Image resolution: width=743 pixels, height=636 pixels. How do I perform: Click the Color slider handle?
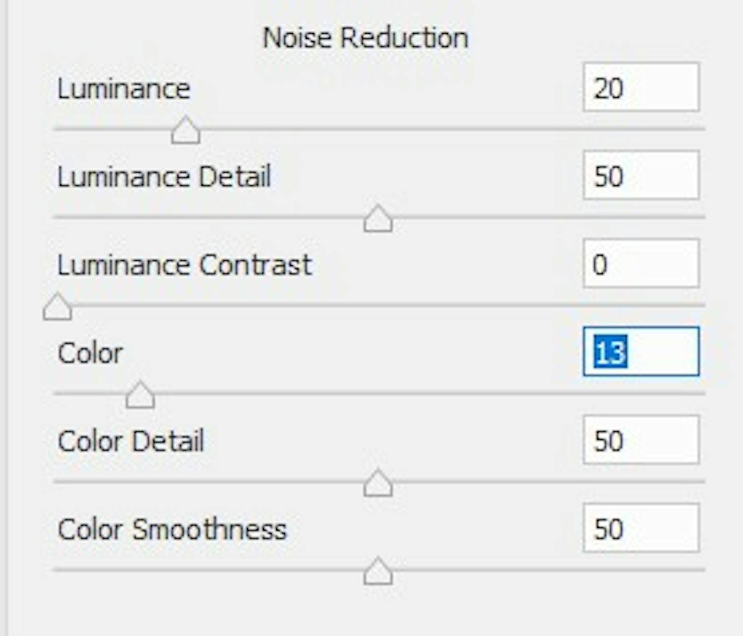(x=140, y=394)
